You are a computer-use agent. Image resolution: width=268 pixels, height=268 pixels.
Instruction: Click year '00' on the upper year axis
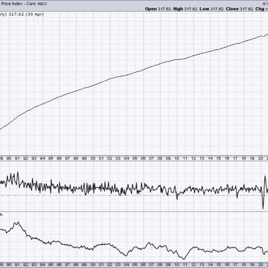[x=93, y=159]
